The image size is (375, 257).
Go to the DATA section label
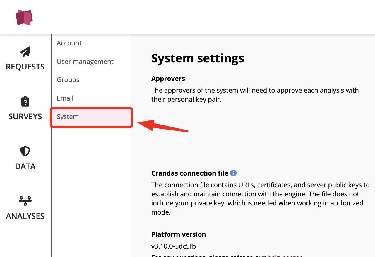(x=25, y=166)
